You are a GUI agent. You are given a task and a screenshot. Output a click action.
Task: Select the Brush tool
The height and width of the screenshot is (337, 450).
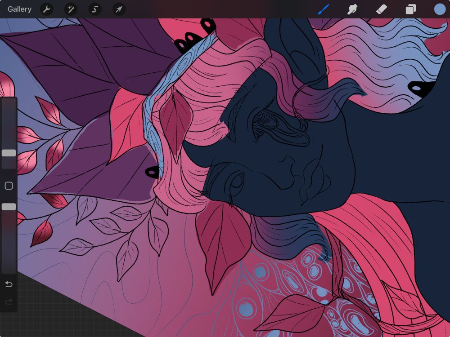pos(324,9)
